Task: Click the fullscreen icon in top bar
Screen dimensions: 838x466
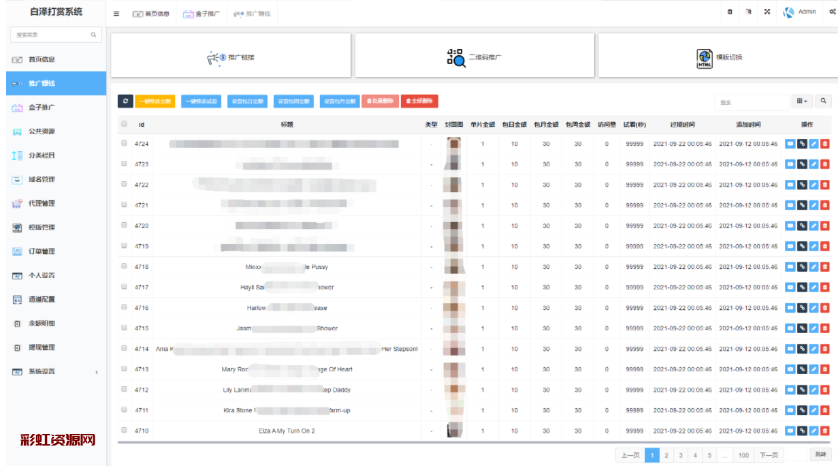Action: [767, 12]
